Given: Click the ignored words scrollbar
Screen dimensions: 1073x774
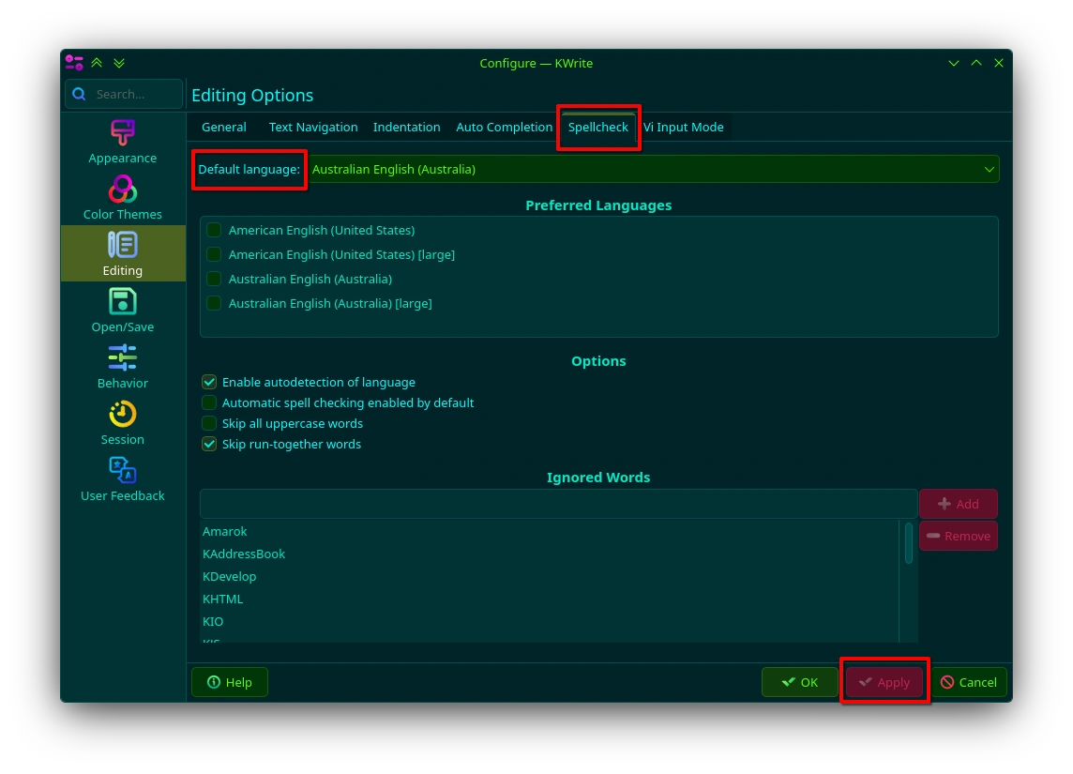Looking at the screenshot, I should tap(908, 542).
